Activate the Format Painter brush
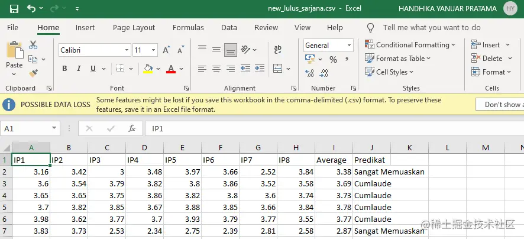This screenshot has width=524, height=239. (x=33, y=73)
